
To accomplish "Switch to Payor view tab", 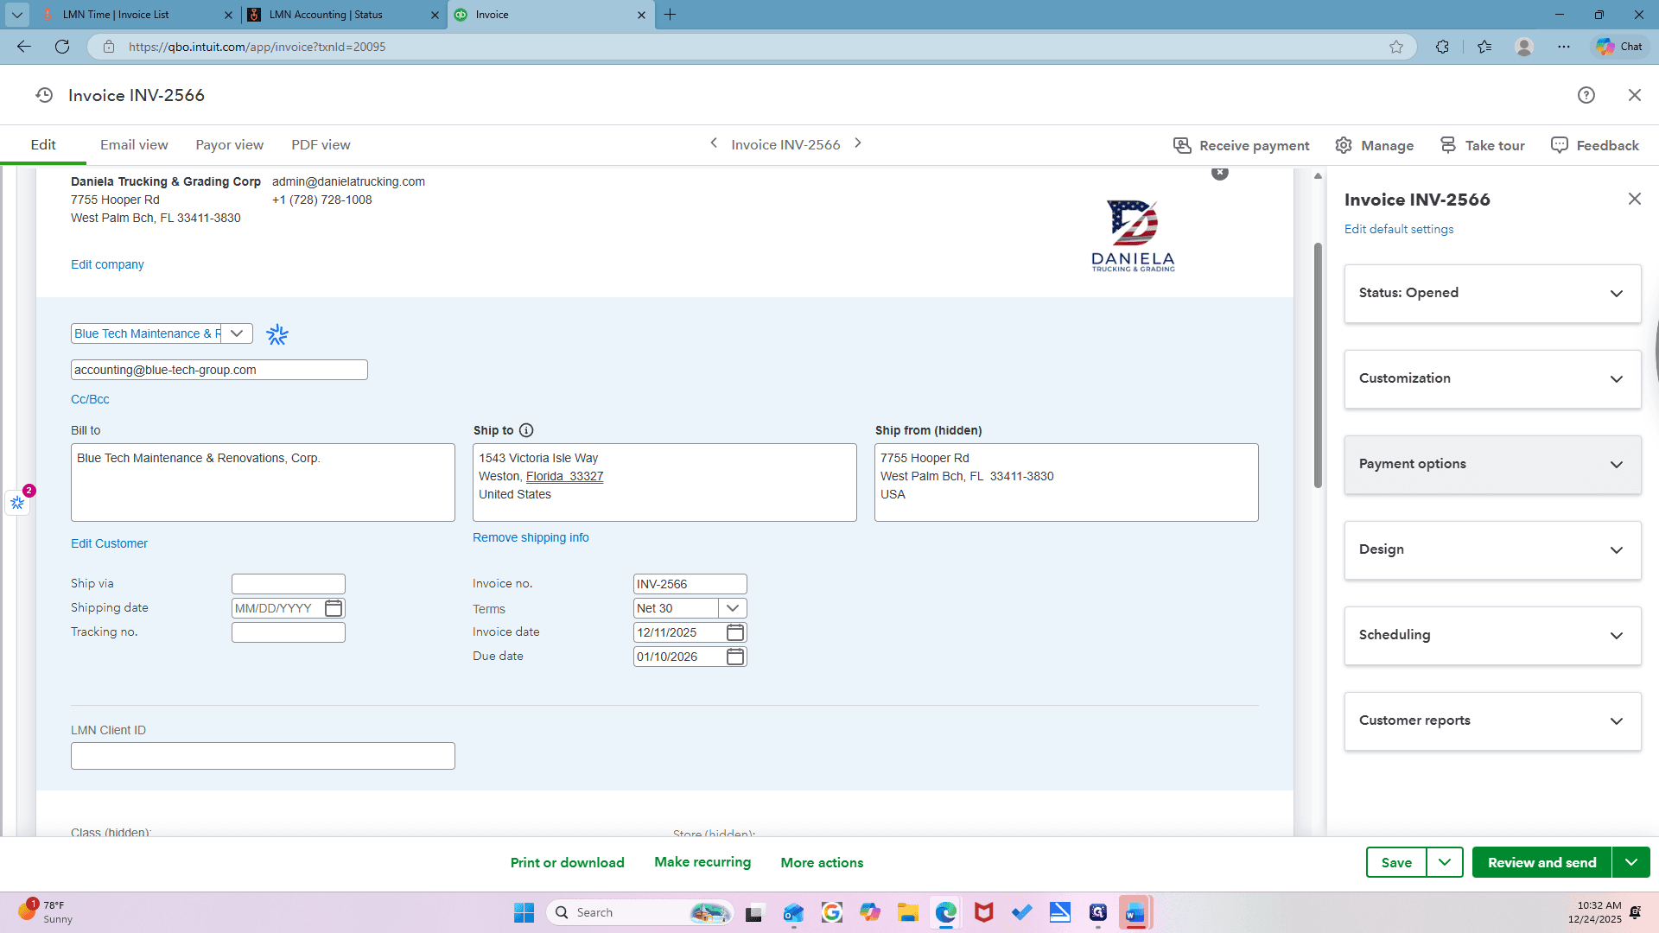I will 230,145.
